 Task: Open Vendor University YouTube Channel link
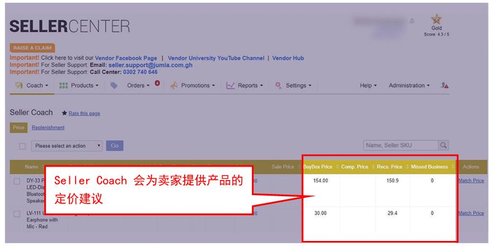click(216, 58)
